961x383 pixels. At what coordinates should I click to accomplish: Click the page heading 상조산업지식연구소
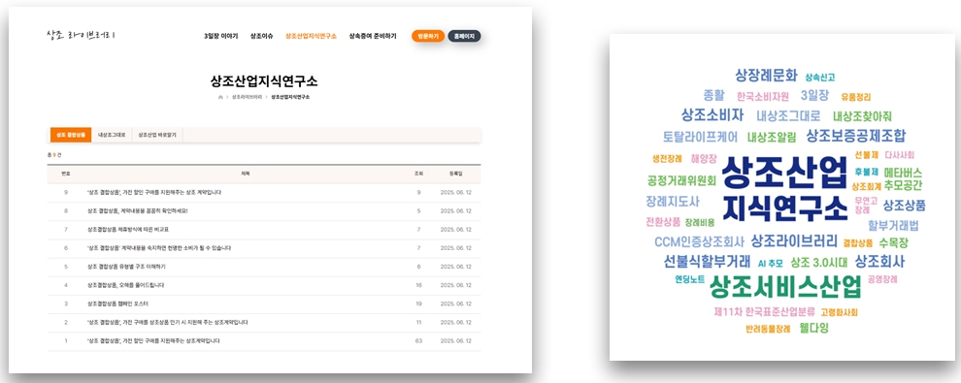pyautogui.click(x=264, y=81)
